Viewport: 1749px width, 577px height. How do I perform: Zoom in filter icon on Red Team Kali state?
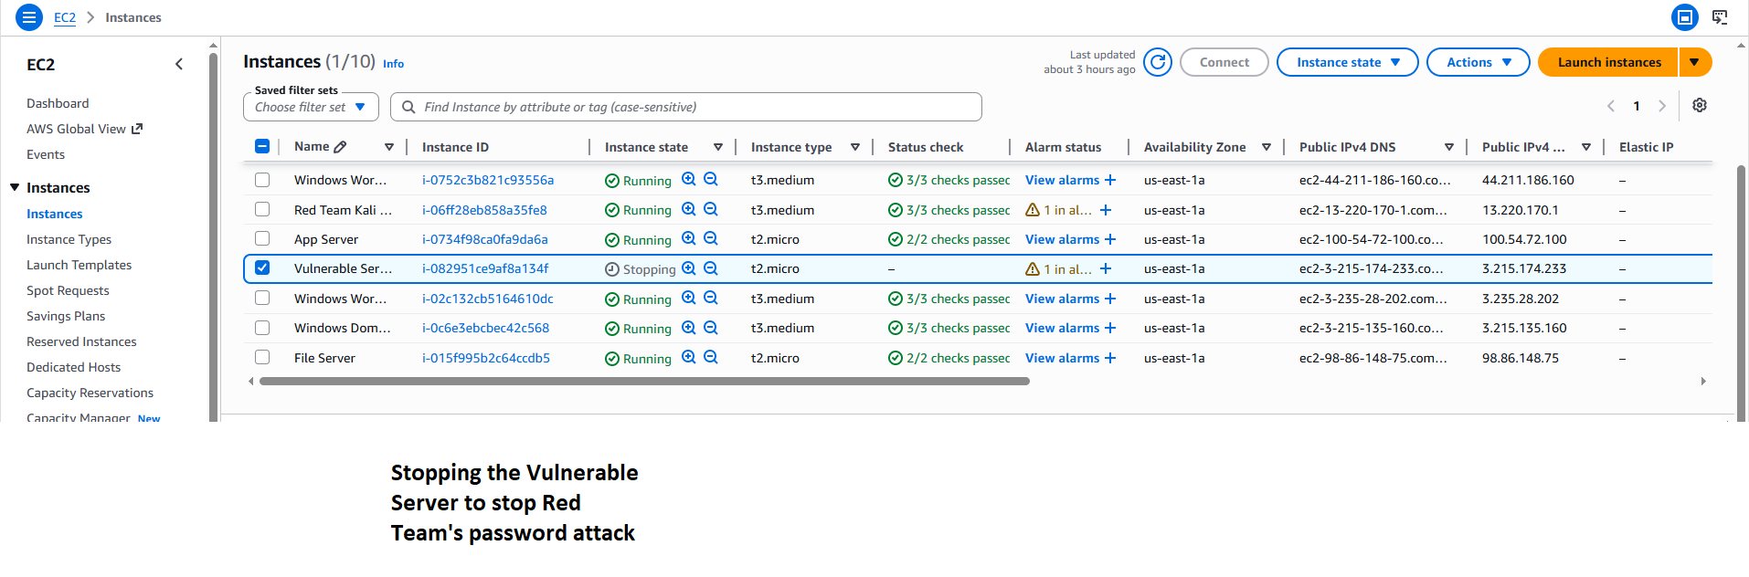(689, 209)
